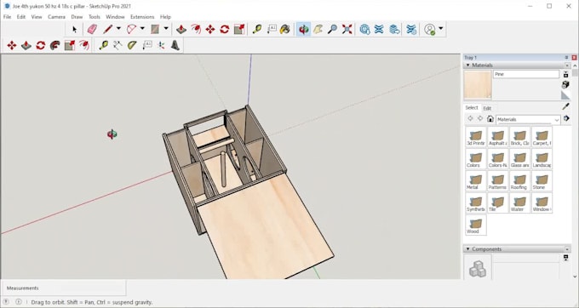This screenshot has height=308, width=579.
Task: Pick the Axes tool
Action: (x=162, y=45)
